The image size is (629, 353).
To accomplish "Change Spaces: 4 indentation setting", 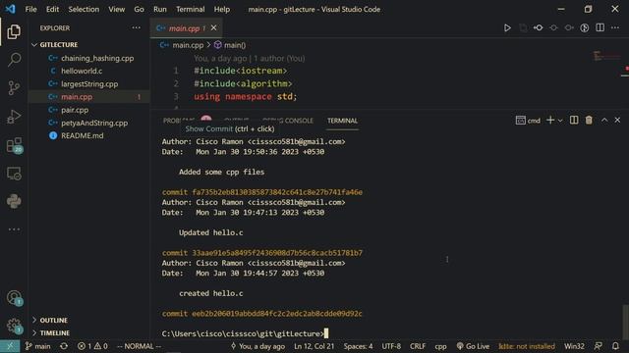I will 358,346.
